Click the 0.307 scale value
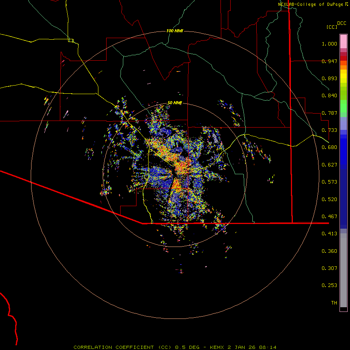Viewport: 350px width, 350px height. [x=329, y=268]
